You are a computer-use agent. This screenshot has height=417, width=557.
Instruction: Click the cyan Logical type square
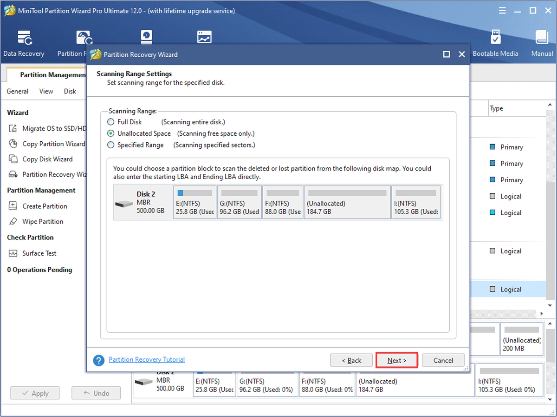[x=492, y=212]
